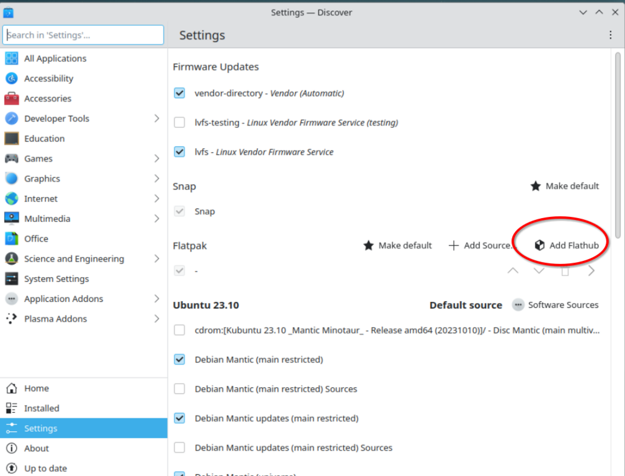Screen dimensions: 625x476
Task: Open the kebab menu beside Settings header
Action: point(611,35)
